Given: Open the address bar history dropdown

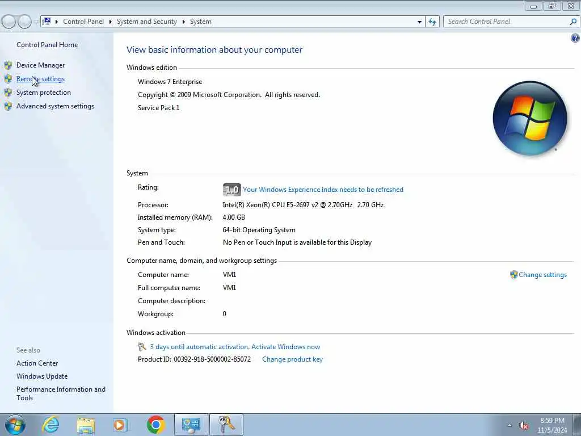Looking at the screenshot, I should pos(419,22).
